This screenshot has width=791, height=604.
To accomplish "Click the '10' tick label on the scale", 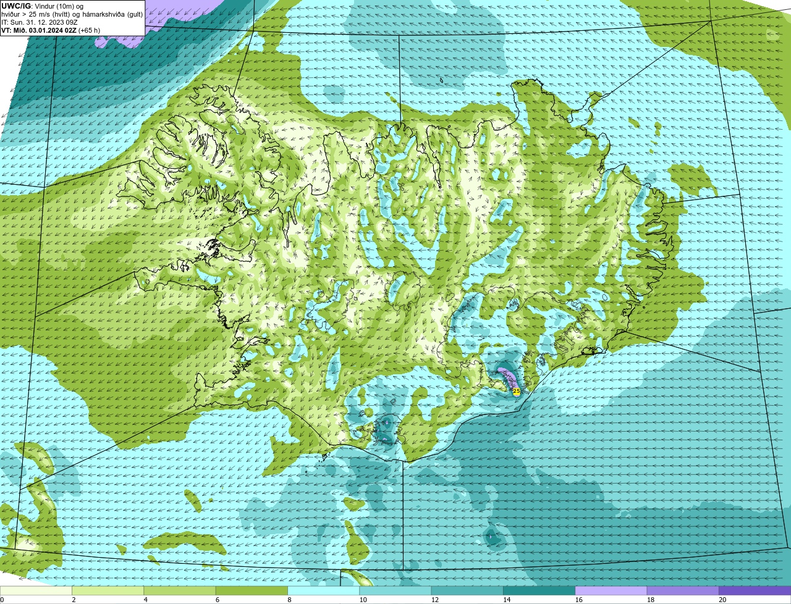I will [x=363, y=600].
